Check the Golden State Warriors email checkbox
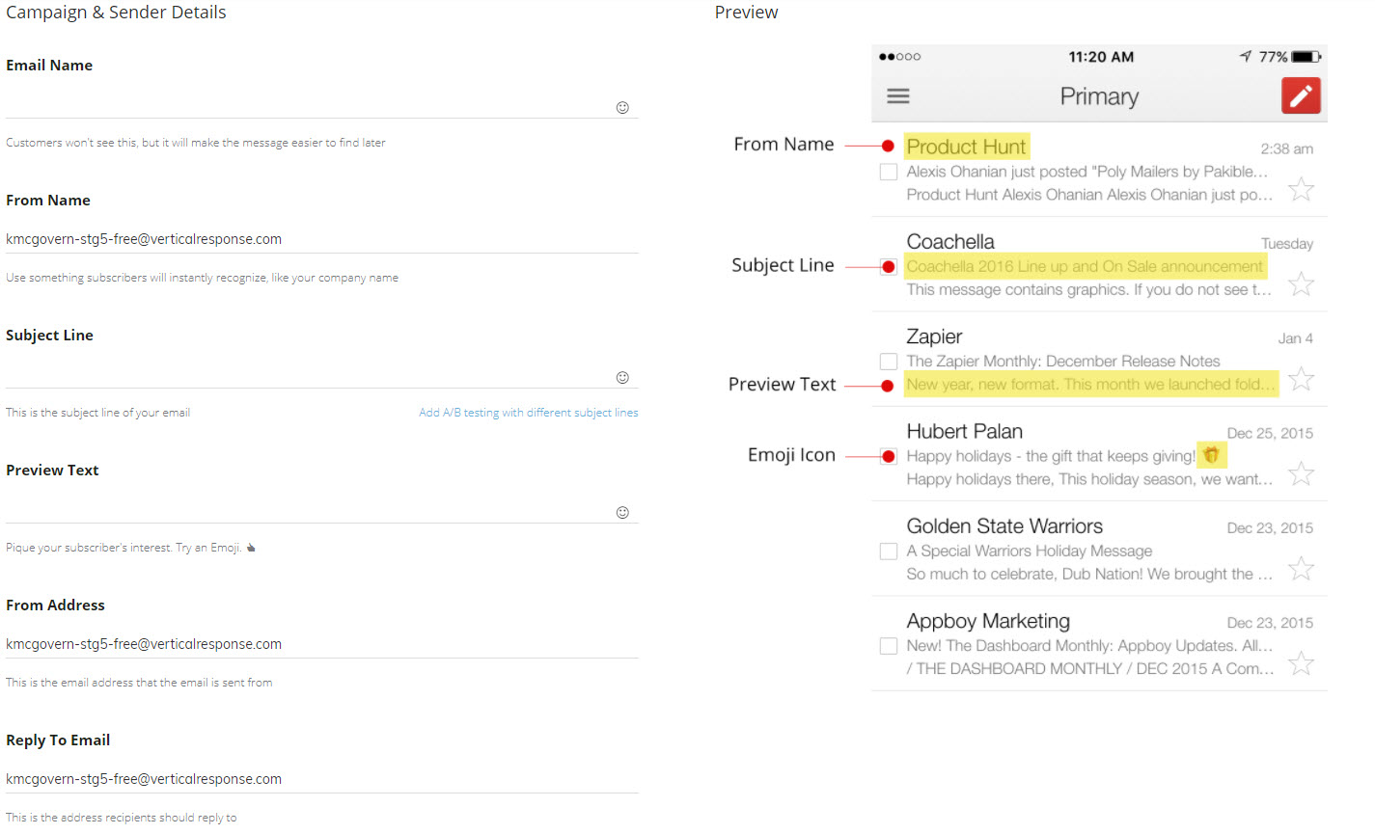Image resolution: width=1375 pixels, height=834 pixels. click(889, 552)
